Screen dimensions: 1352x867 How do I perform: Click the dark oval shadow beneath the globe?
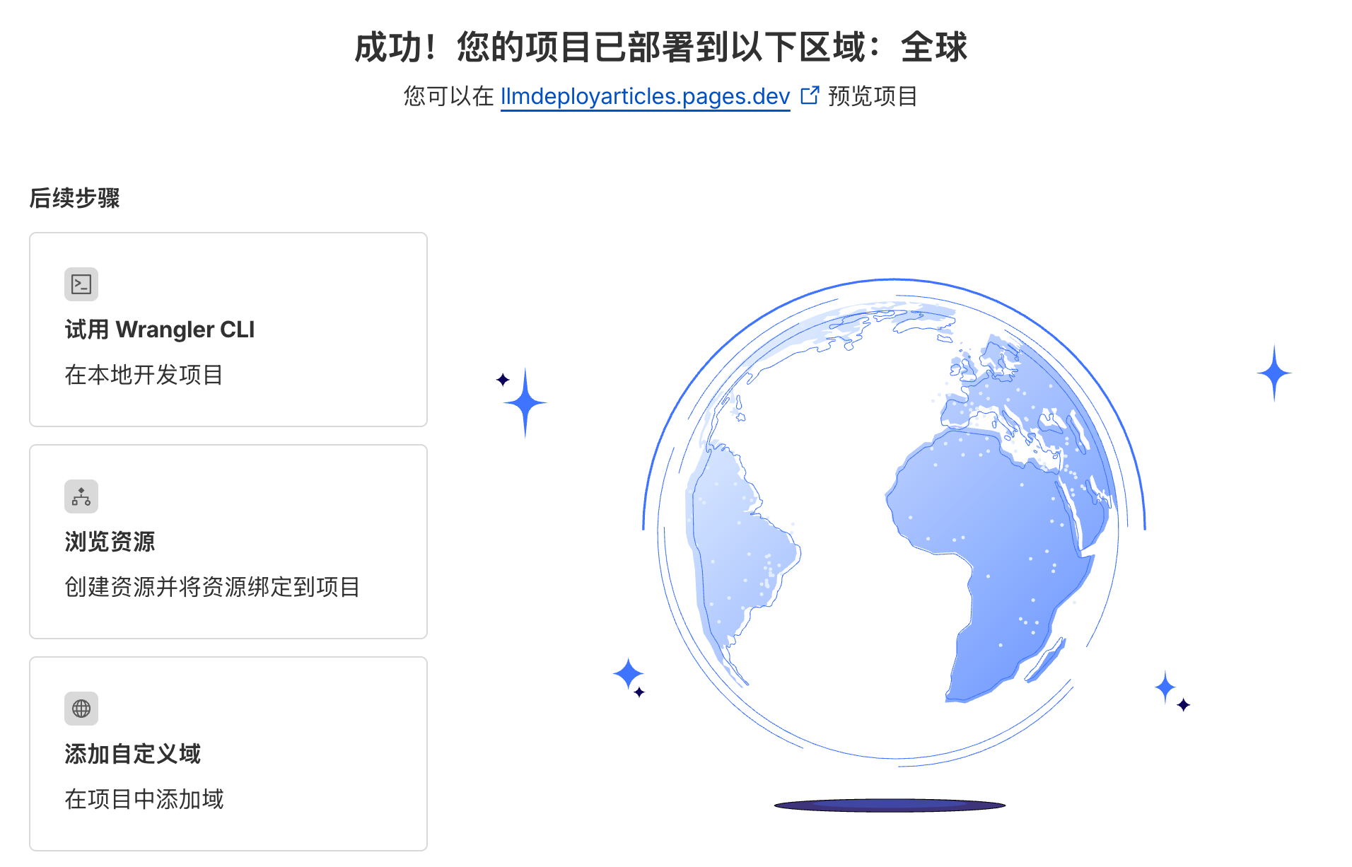coord(890,805)
